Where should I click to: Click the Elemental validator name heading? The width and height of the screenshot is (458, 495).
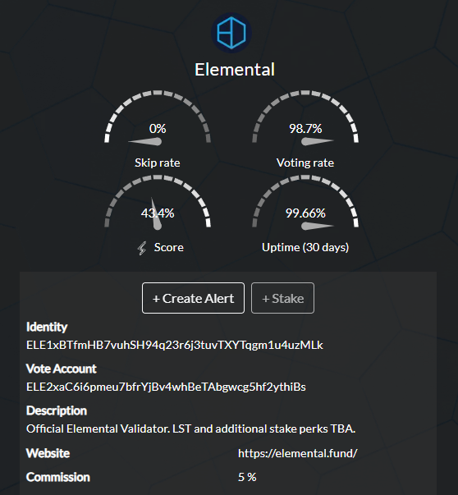tap(235, 70)
